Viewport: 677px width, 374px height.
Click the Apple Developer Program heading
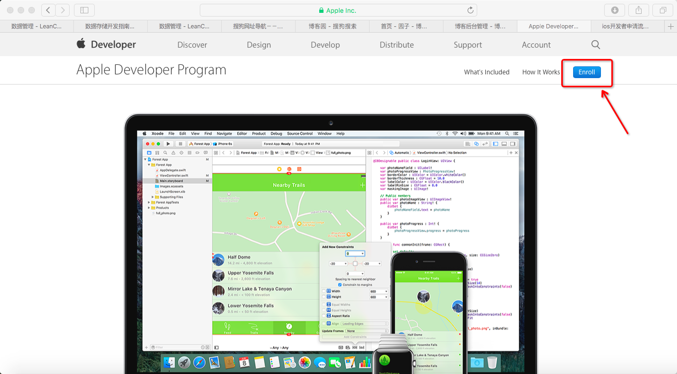pyautogui.click(x=151, y=70)
